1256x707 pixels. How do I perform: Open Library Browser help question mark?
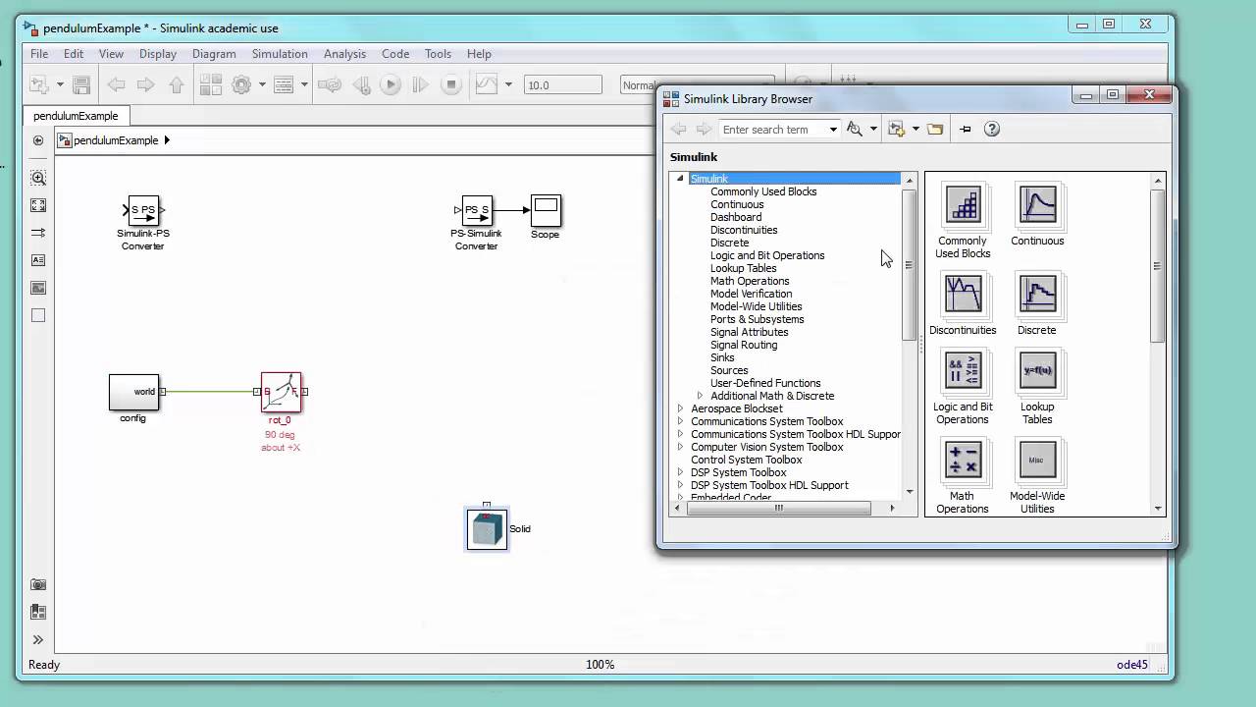pos(992,129)
